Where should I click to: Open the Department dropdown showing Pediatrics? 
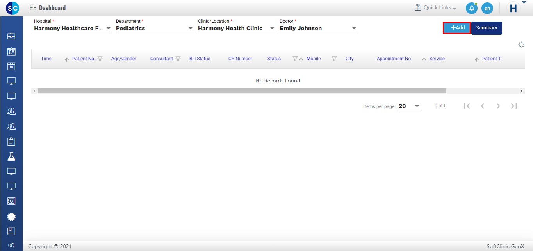pyautogui.click(x=190, y=29)
